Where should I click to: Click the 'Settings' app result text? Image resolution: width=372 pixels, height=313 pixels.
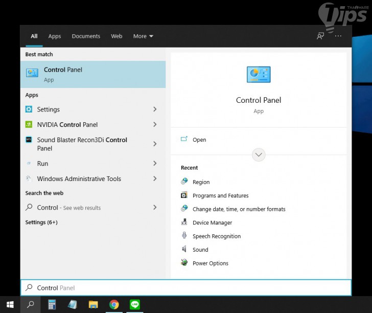click(48, 109)
